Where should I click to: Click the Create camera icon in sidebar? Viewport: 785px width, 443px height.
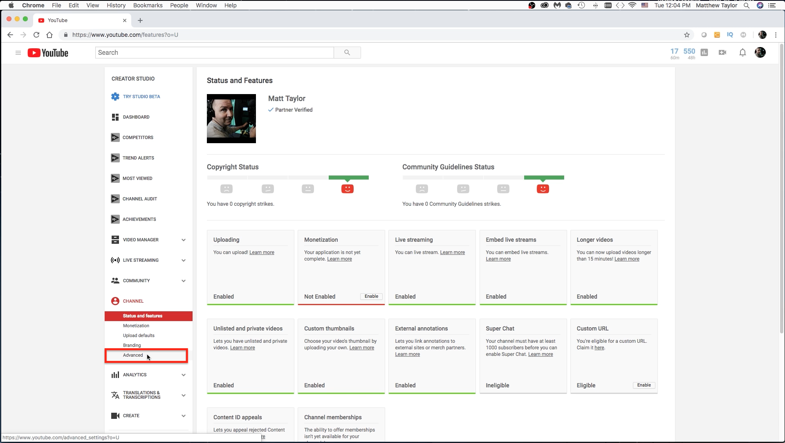point(115,416)
